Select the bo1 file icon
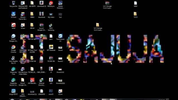 tap(60, 14)
